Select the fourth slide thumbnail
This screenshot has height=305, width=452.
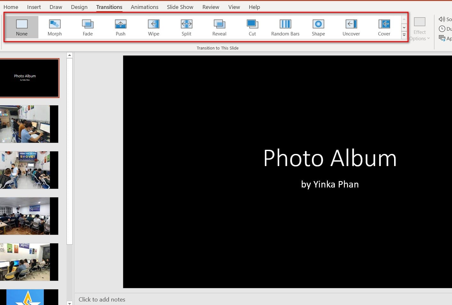(29, 216)
